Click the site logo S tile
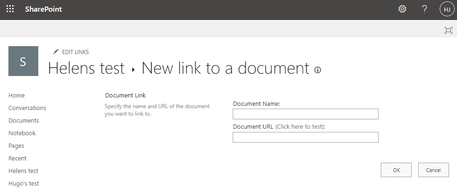457x193 pixels. 23,61
